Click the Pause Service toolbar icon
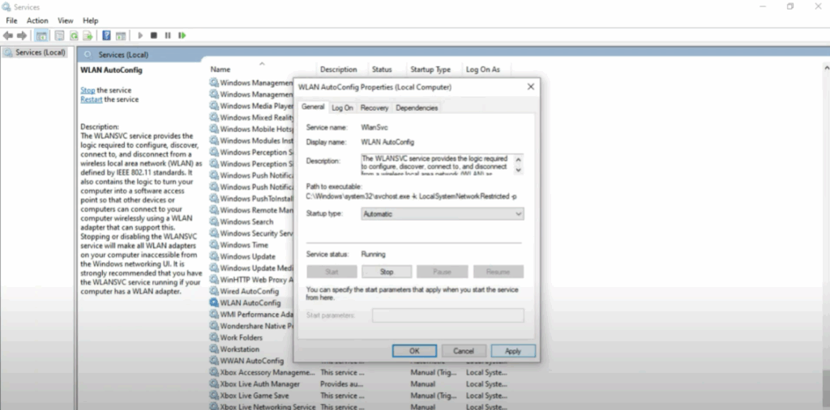 [x=168, y=36]
